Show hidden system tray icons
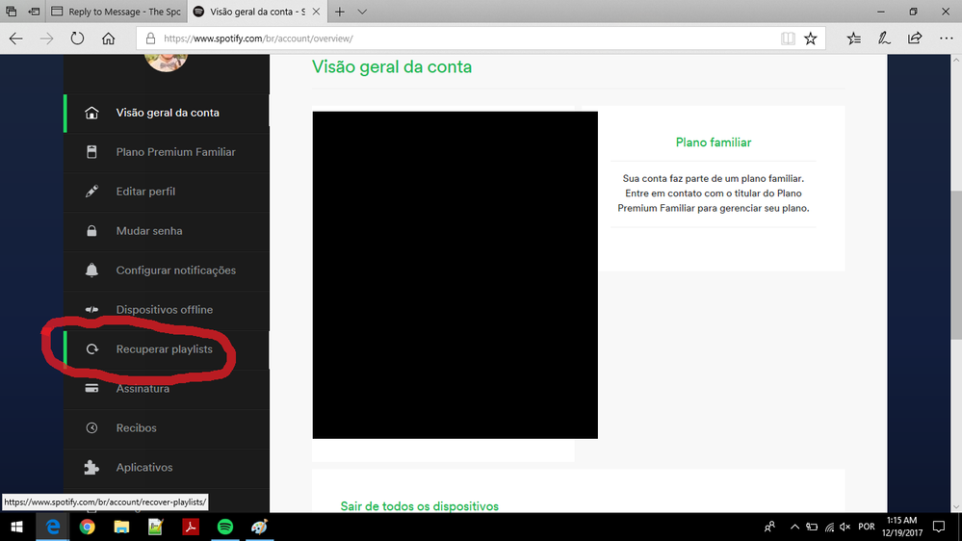Viewport: 962px width, 541px height. click(794, 527)
